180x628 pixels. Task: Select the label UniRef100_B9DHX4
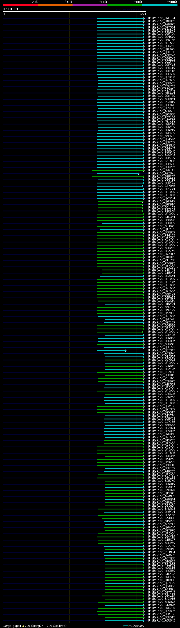pos(161,99)
